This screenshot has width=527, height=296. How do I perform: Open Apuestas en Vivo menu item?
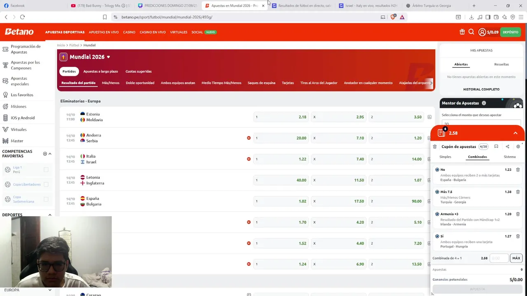pyautogui.click(x=104, y=32)
